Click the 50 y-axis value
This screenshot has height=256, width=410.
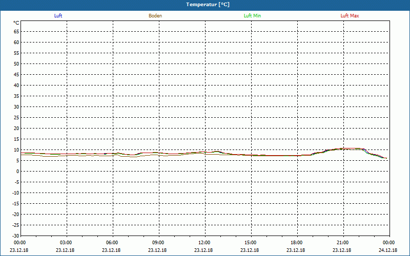pos(16,63)
